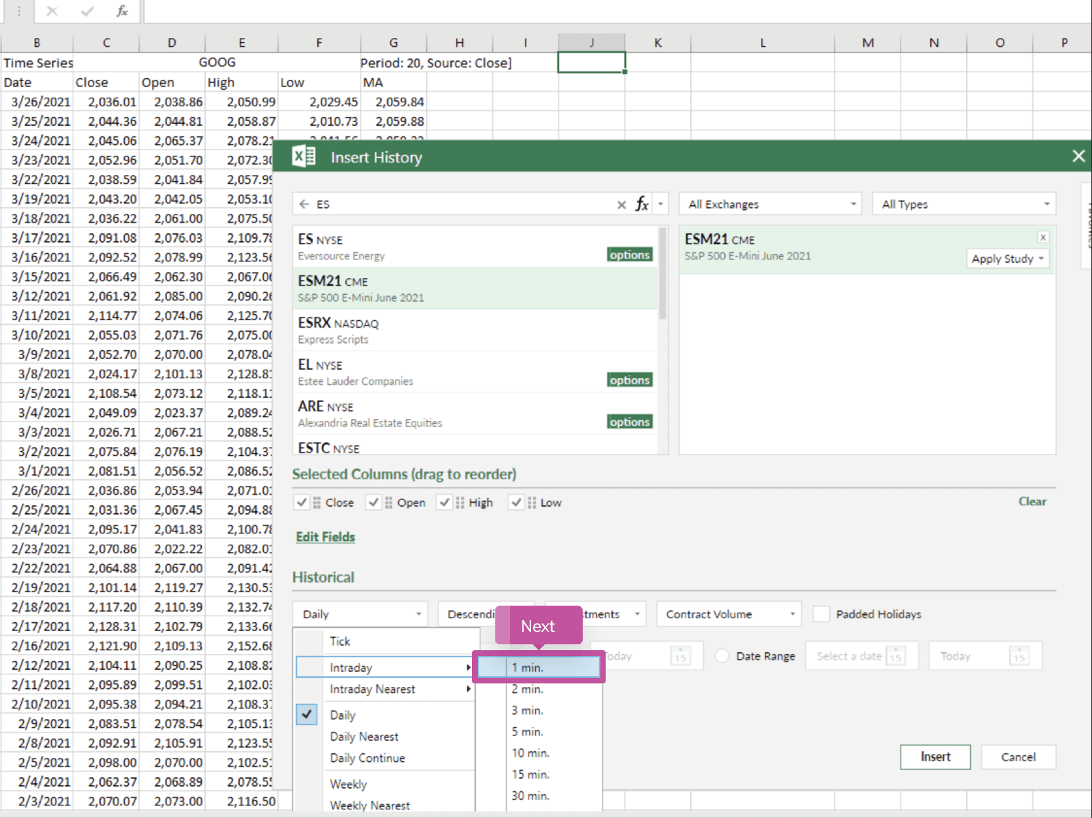Click the formula bar cancel X icon
The width and height of the screenshot is (1092, 818).
pyautogui.click(x=52, y=11)
